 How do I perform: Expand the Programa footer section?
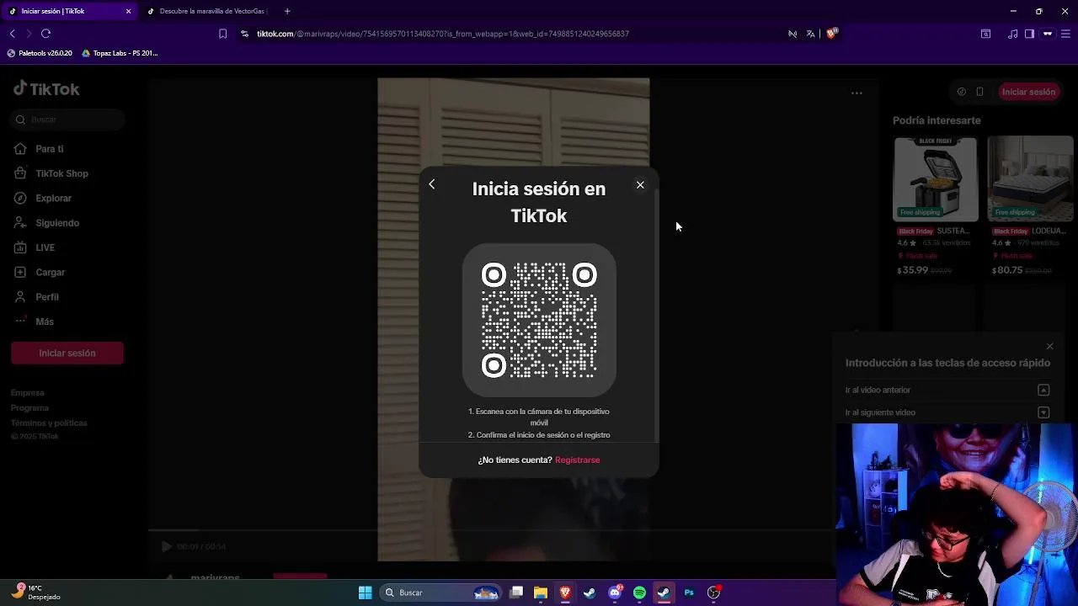(30, 408)
